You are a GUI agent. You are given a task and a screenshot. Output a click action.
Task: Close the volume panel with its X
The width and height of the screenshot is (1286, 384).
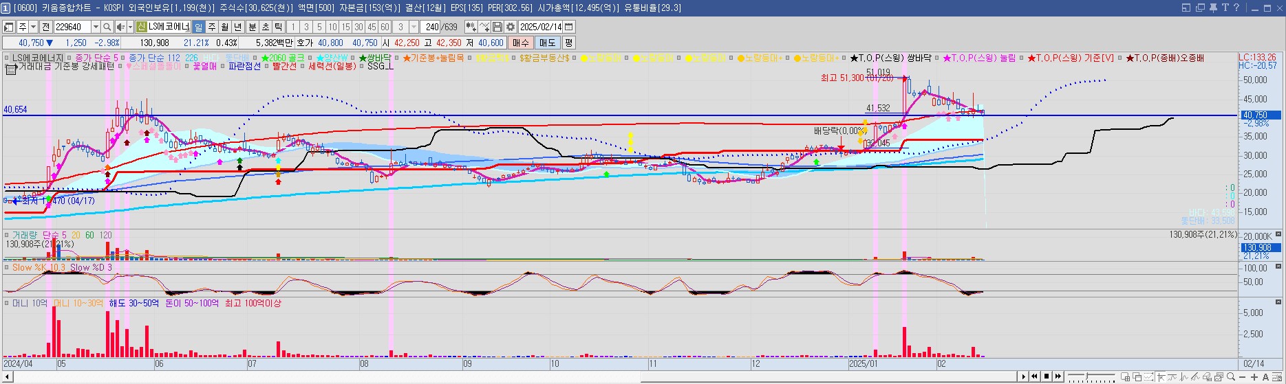click(1278, 234)
